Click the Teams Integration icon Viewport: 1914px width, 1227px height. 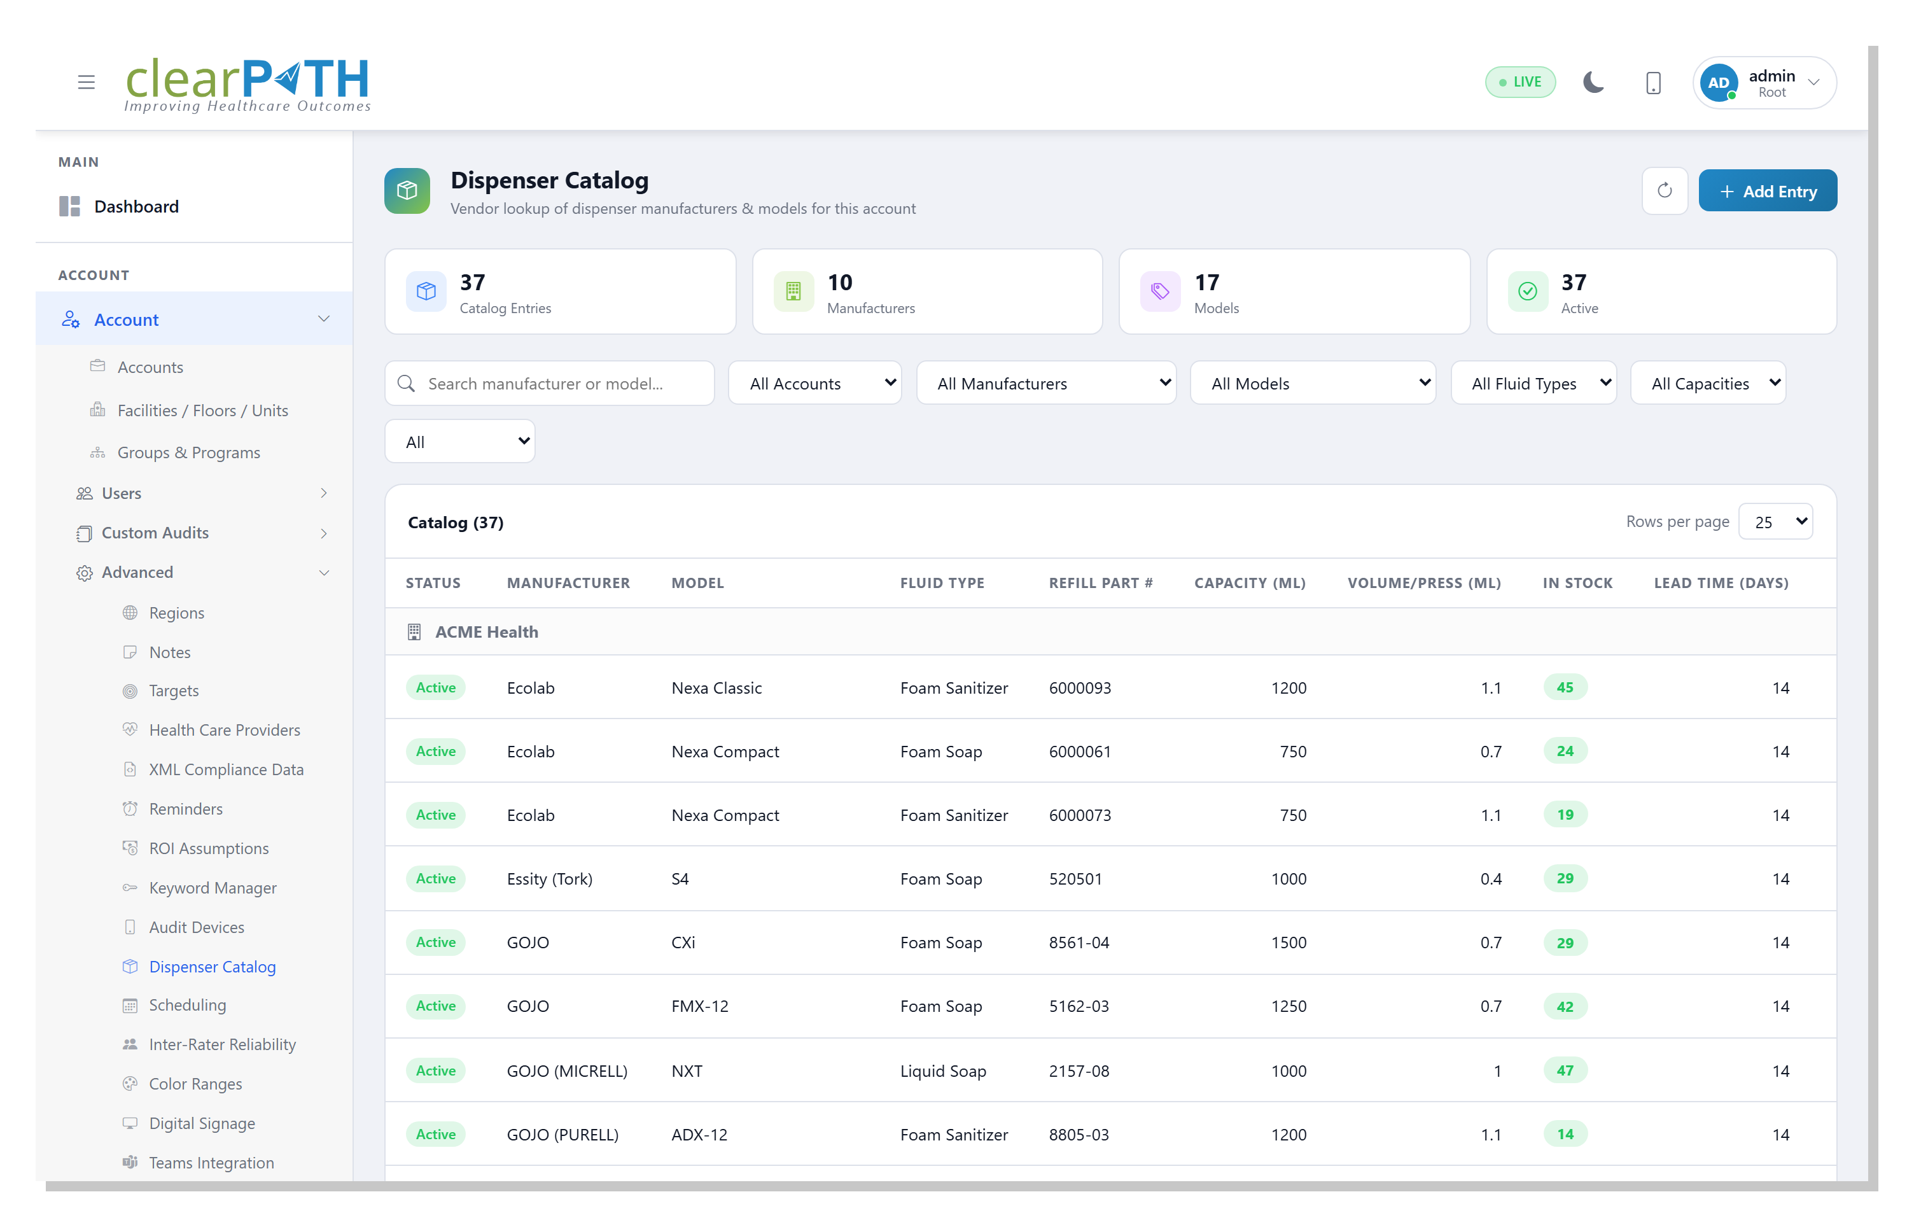point(129,1161)
